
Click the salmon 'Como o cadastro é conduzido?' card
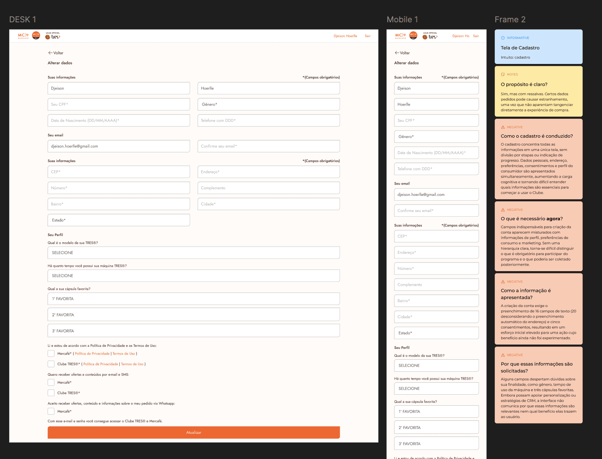tap(538, 159)
